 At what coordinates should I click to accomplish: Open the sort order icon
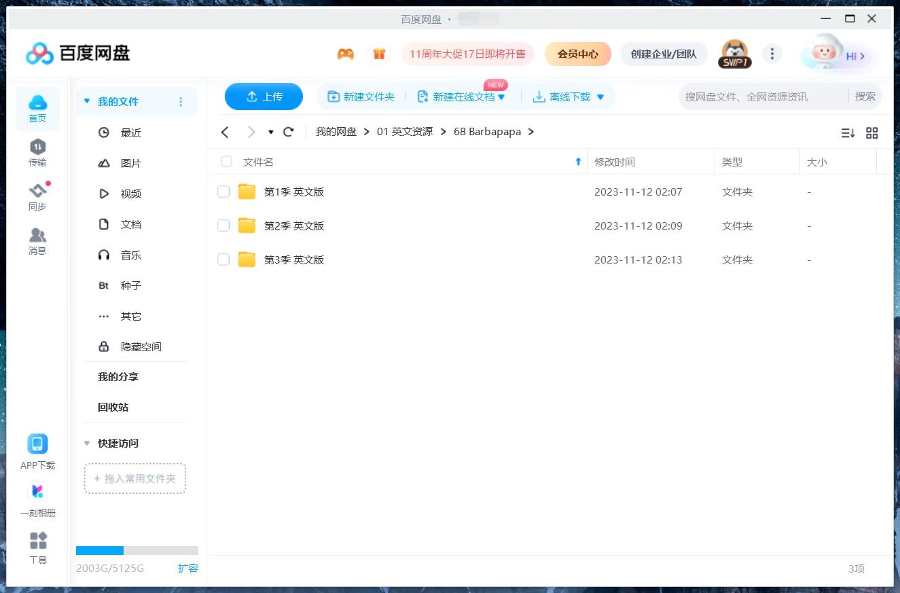tap(847, 133)
